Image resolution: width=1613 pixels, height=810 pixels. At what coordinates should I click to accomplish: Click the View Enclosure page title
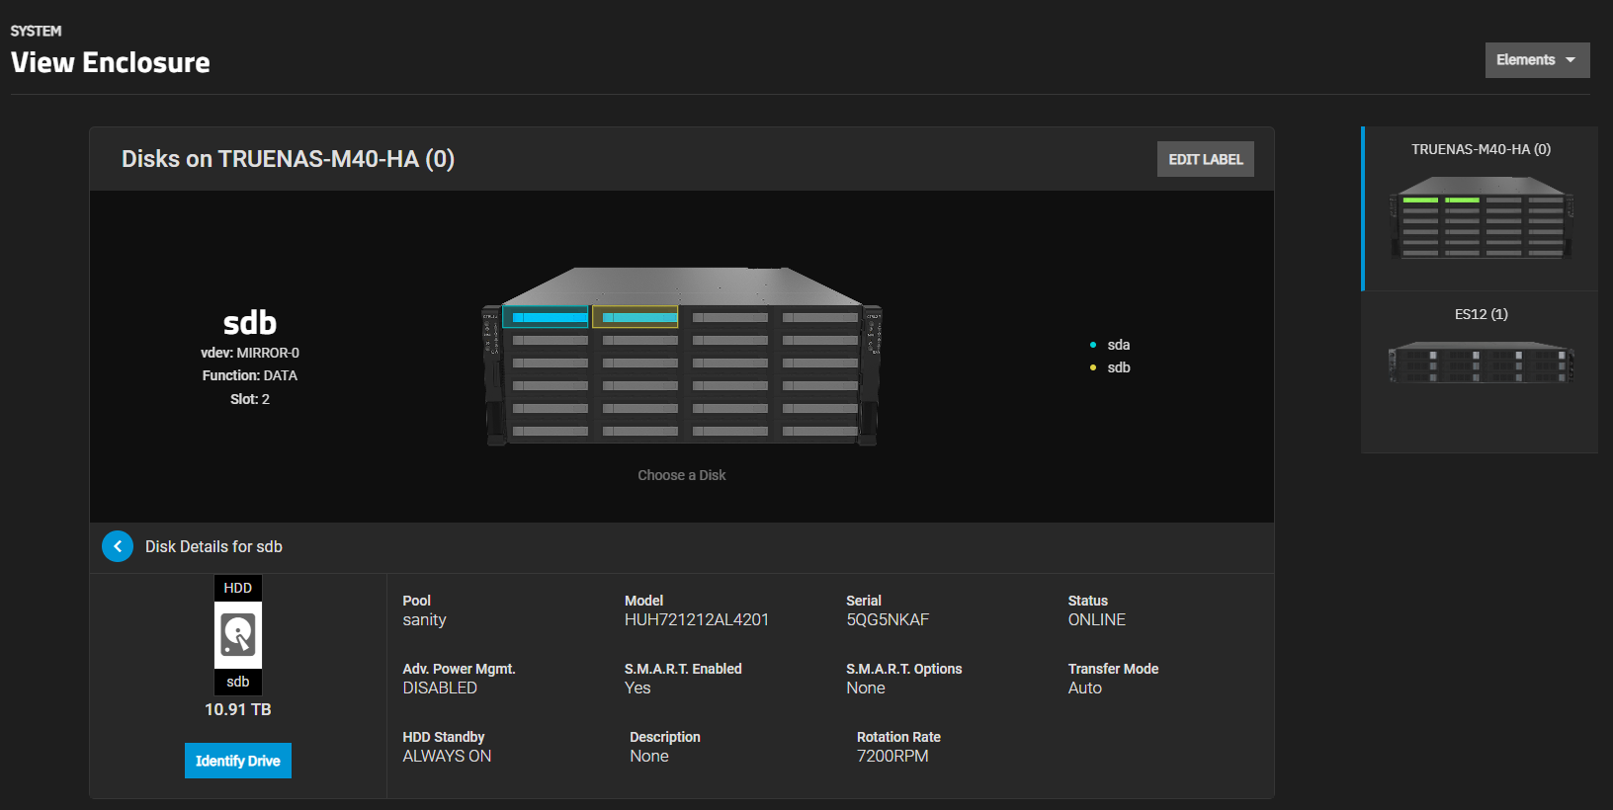111,62
